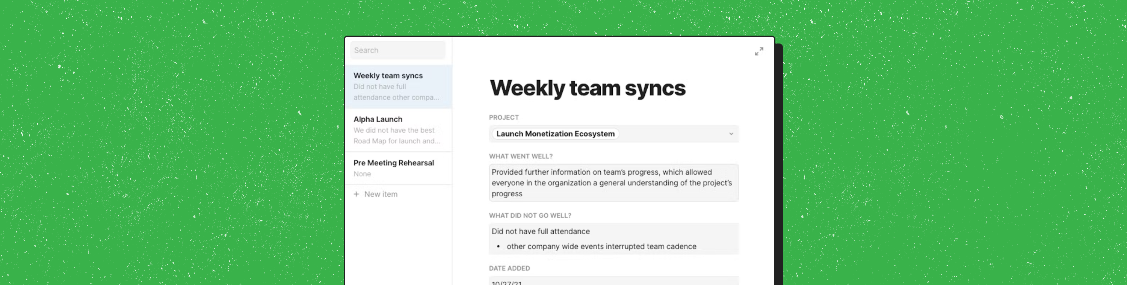Click the None preview under Pre Meeting Rehearsal

point(362,174)
